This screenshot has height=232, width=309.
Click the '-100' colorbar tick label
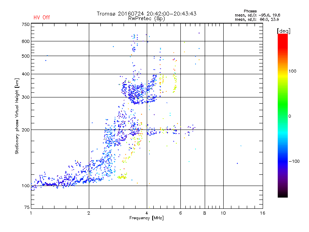[x=294, y=161]
